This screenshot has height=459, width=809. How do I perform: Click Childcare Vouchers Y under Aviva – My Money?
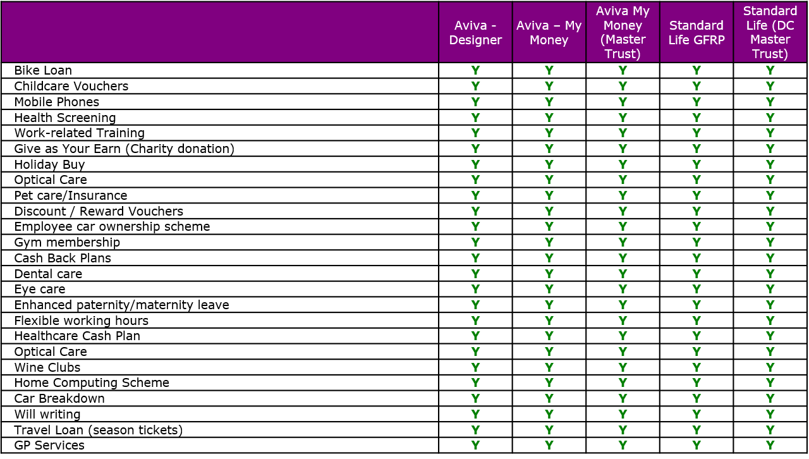point(549,86)
